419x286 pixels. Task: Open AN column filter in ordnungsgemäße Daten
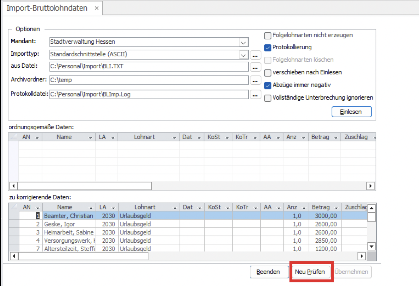(37, 138)
